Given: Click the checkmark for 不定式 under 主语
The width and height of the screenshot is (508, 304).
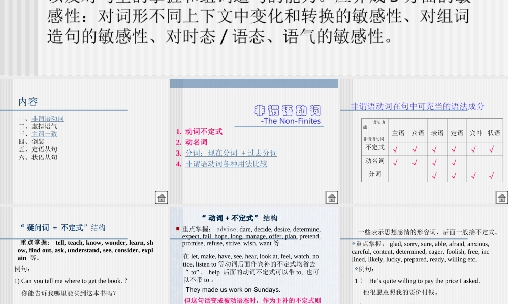Looking at the screenshot, I should 395,149.
